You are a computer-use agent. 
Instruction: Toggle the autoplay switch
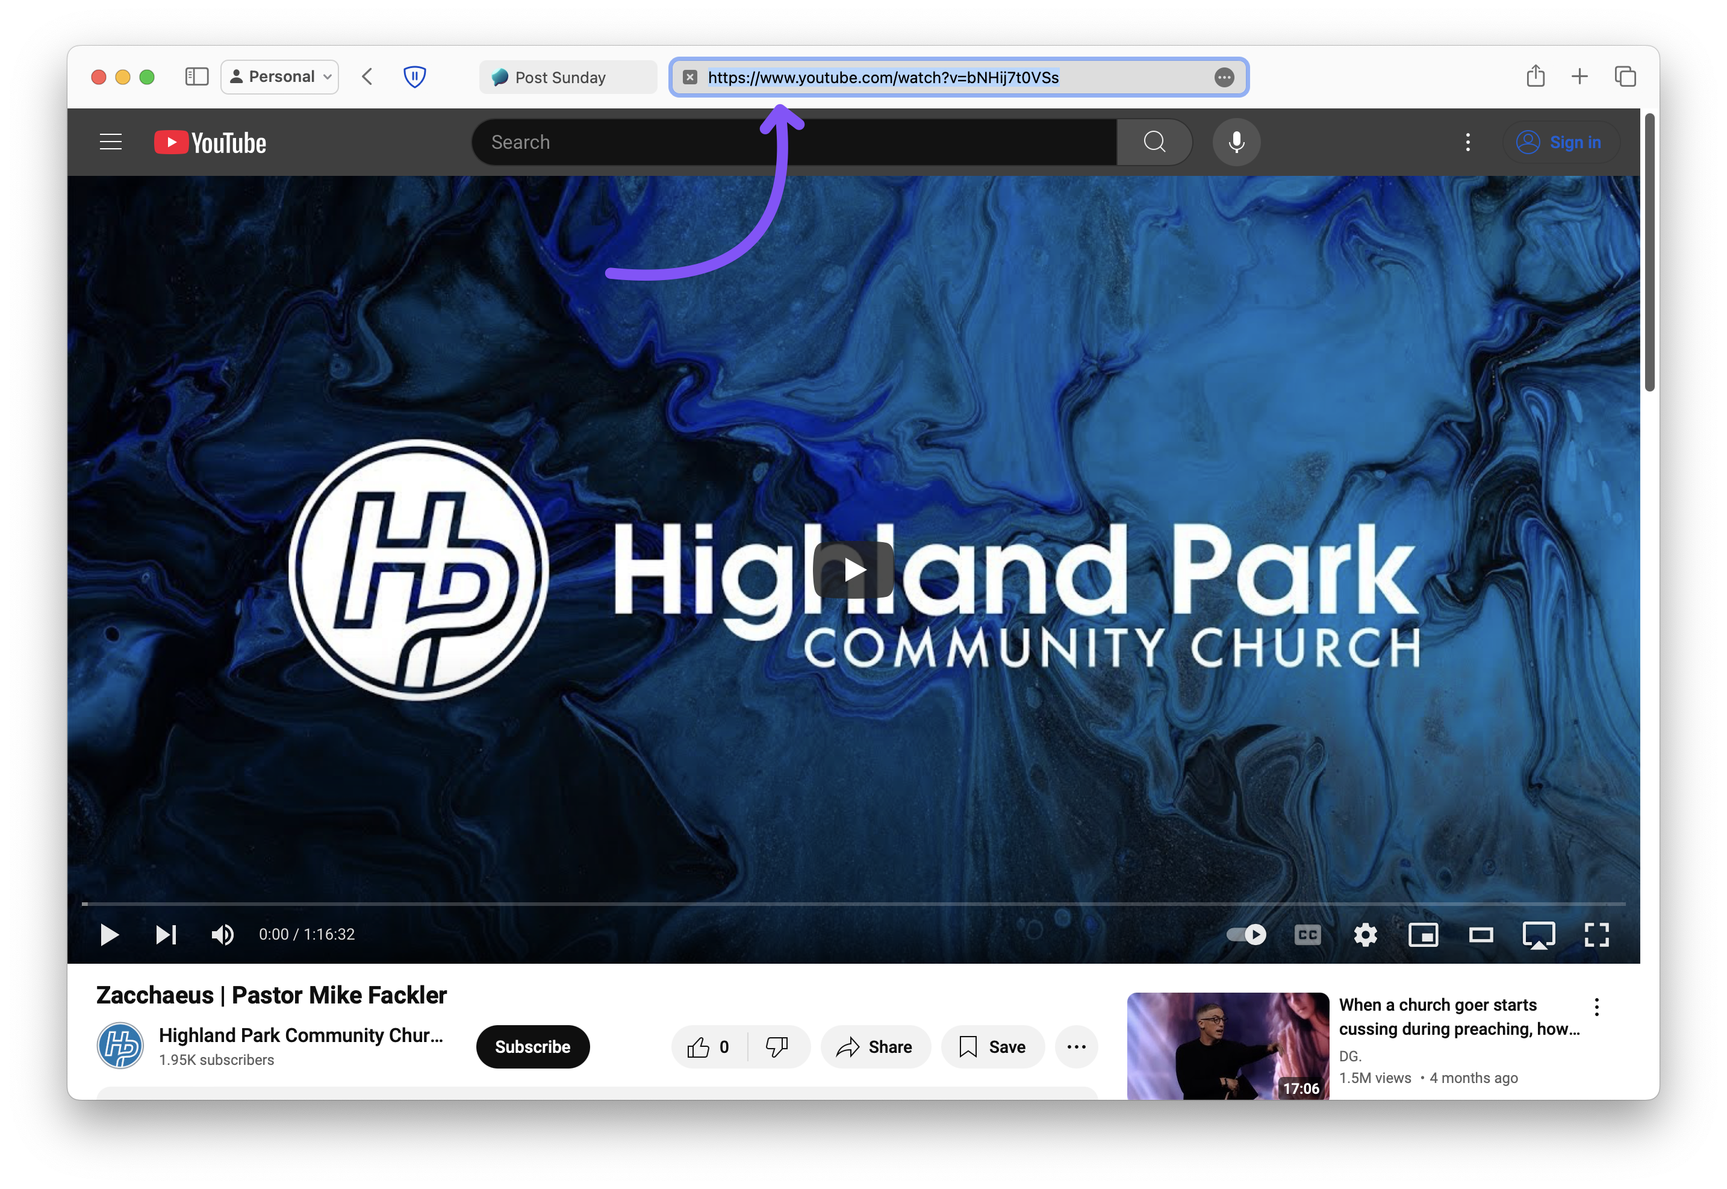[1248, 935]
